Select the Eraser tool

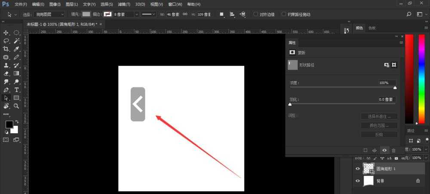coord(6,73)
